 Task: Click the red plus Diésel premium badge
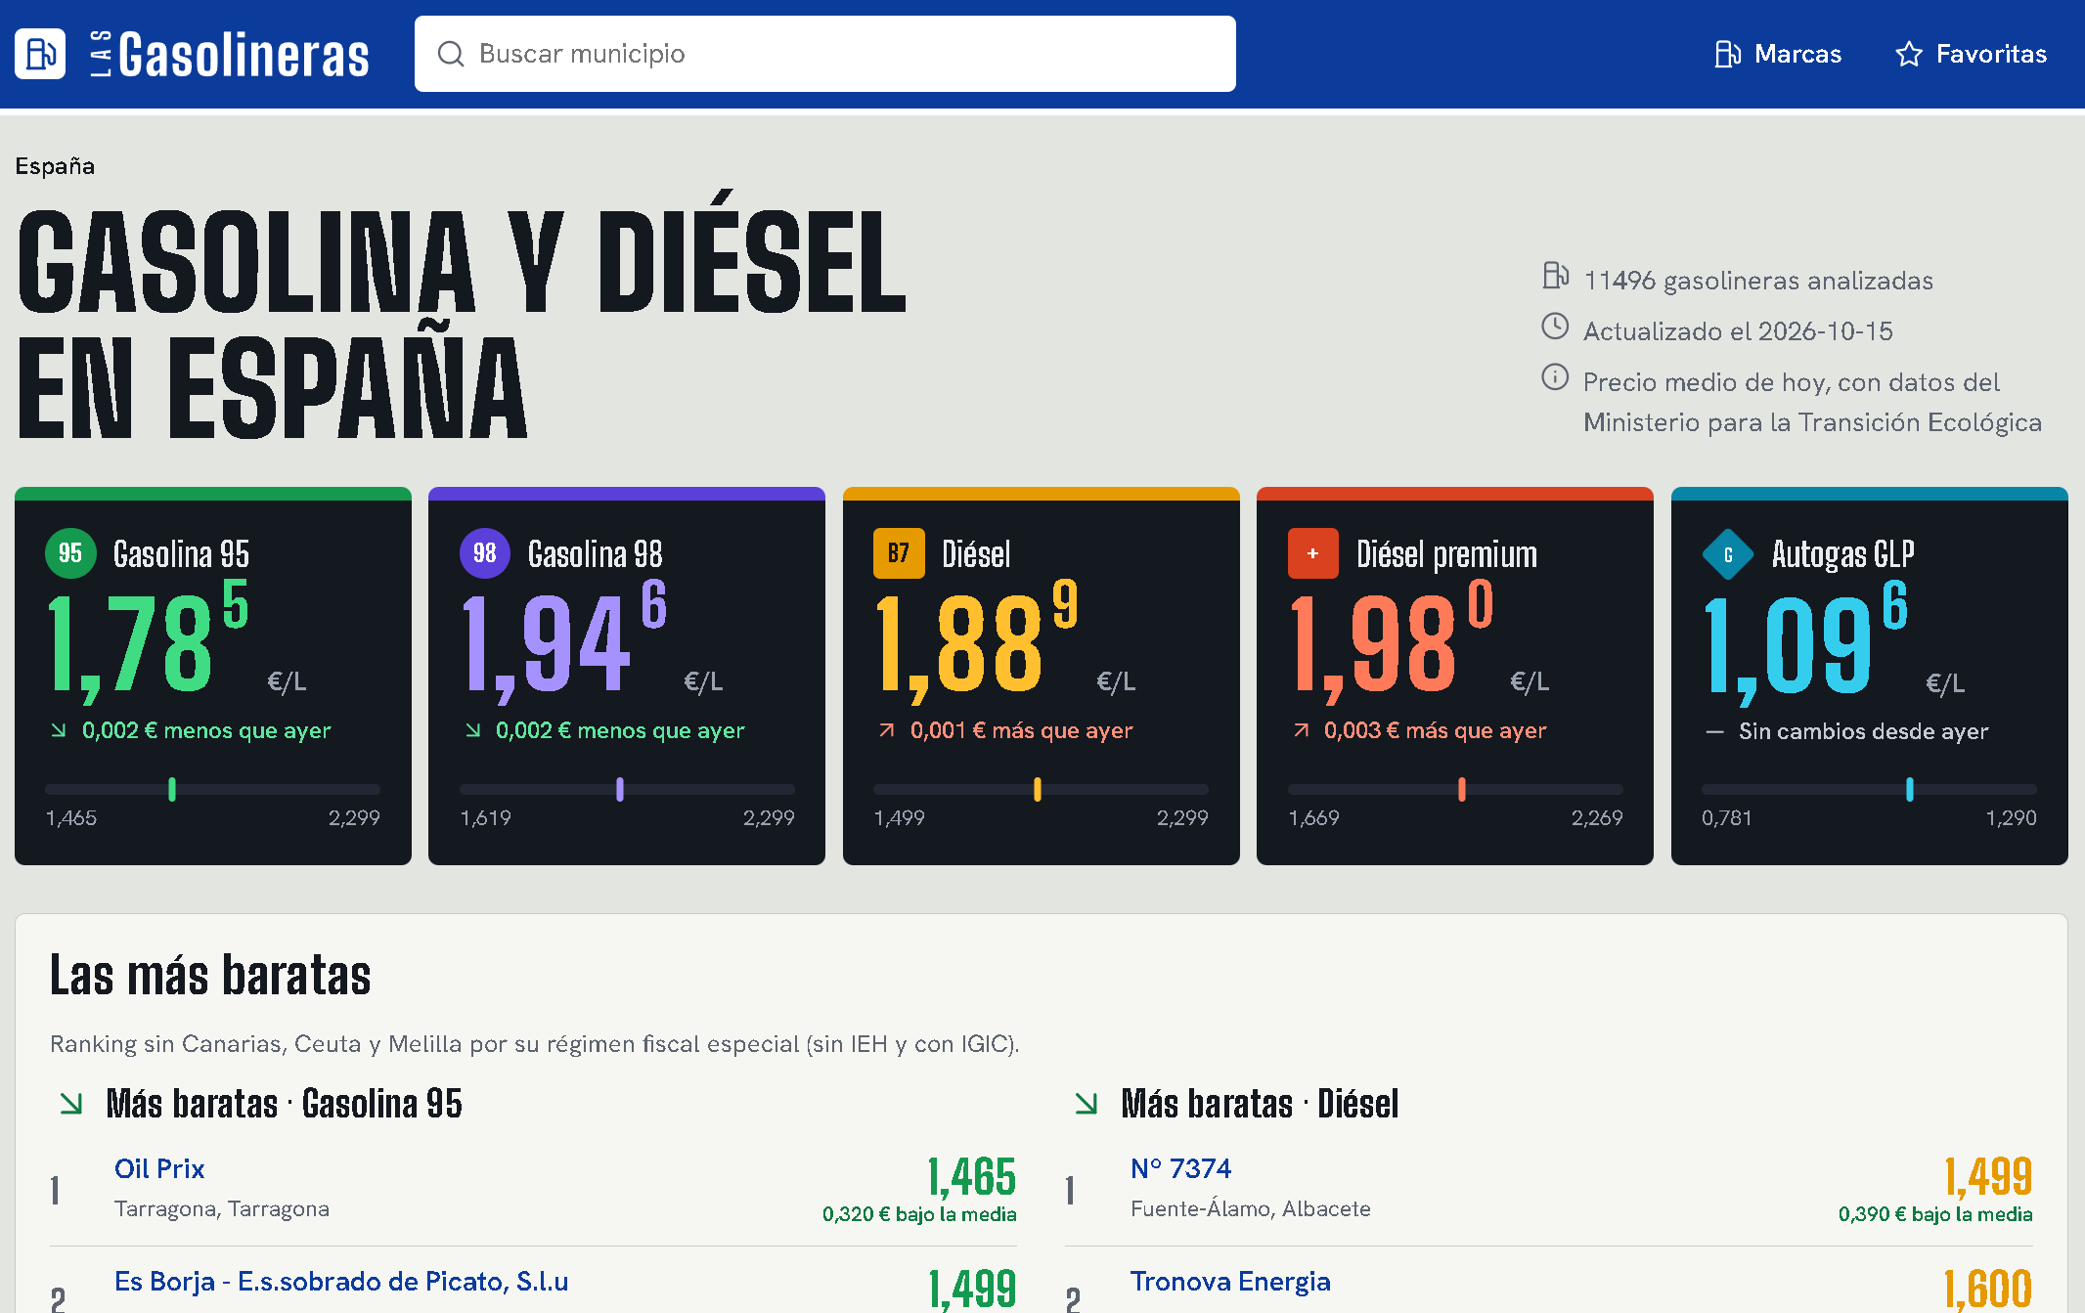click(1313, 553)
